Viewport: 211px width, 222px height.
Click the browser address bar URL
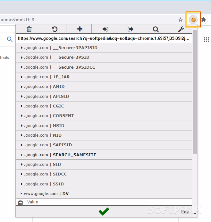(x=17, y=20)
